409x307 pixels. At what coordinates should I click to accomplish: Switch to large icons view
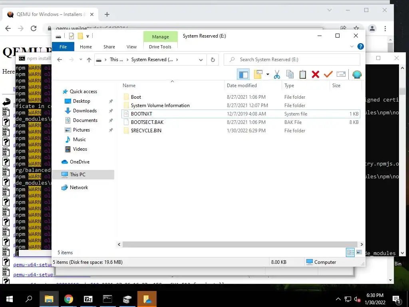359,252
